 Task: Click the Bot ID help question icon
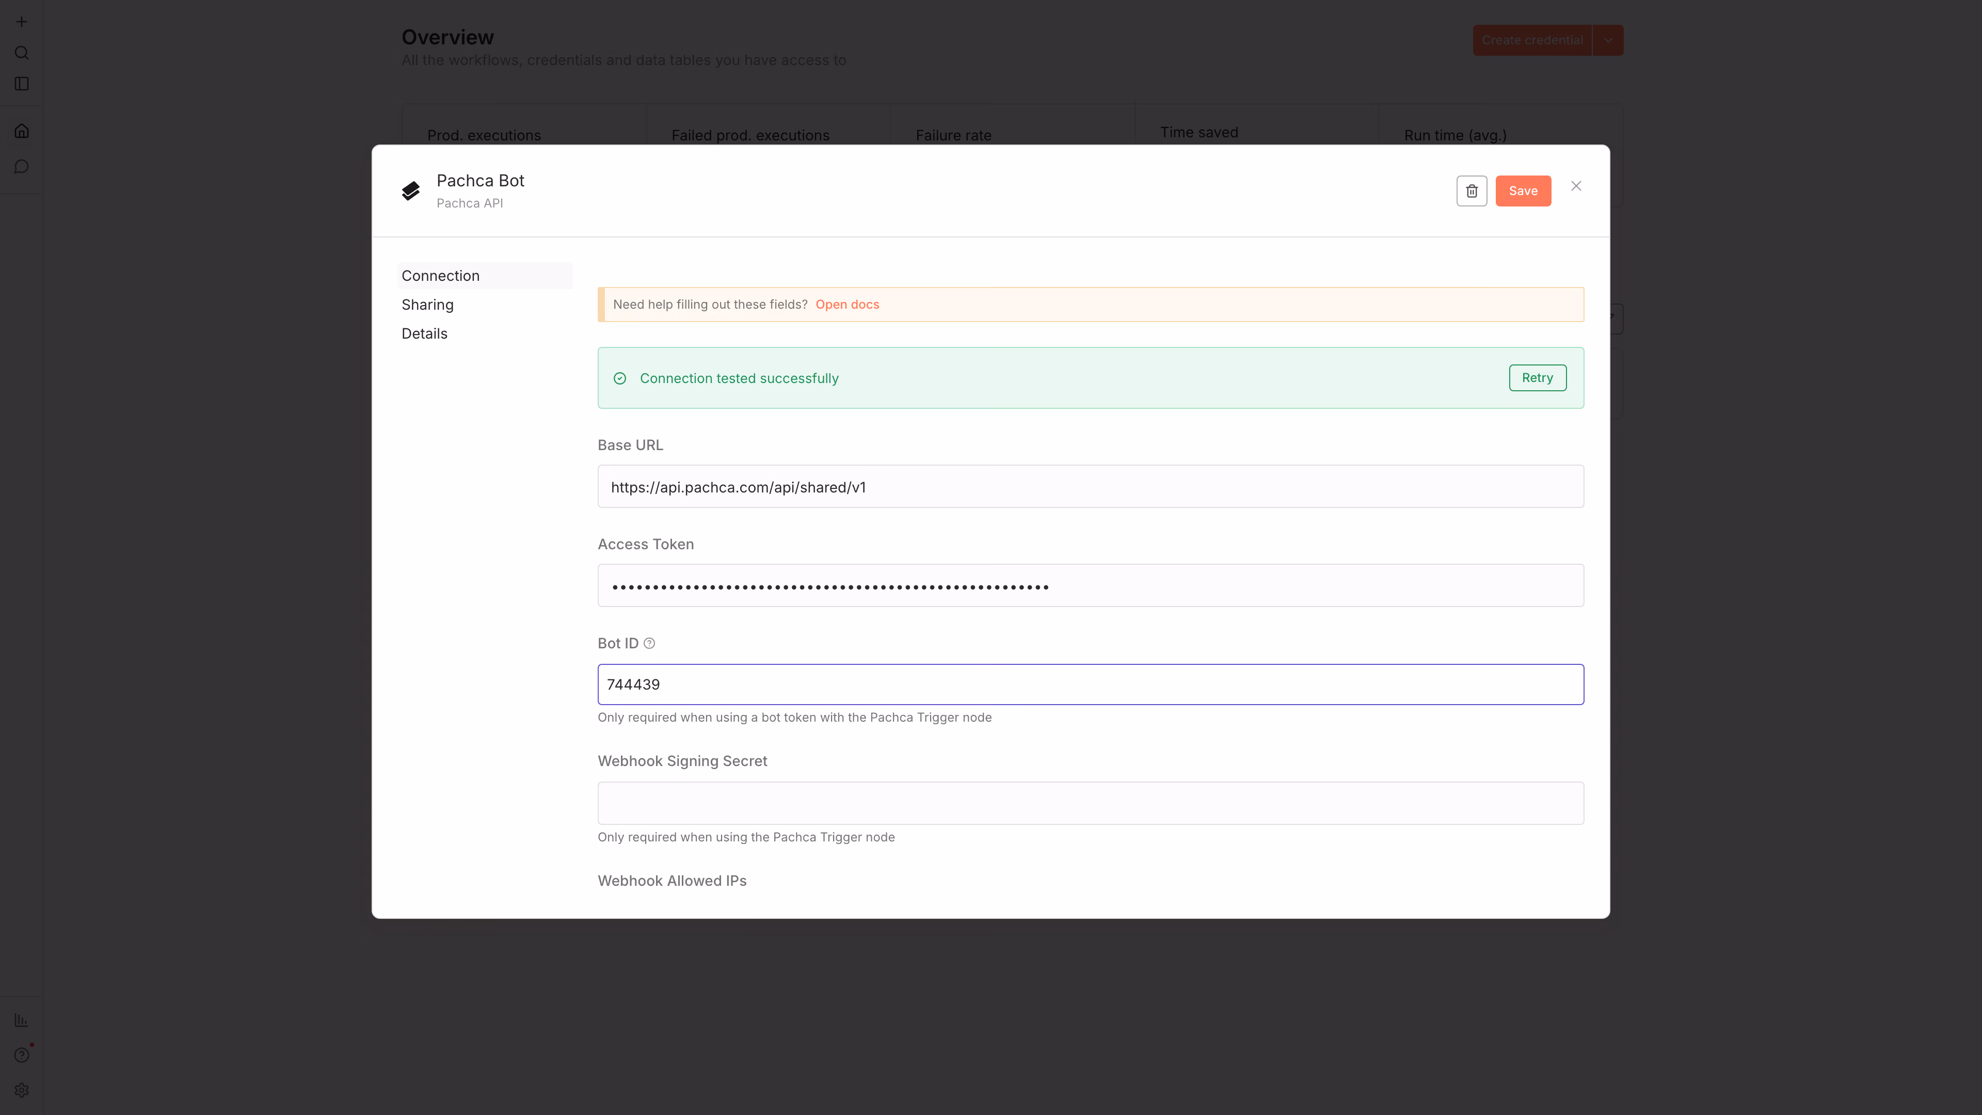click(649, 643)
